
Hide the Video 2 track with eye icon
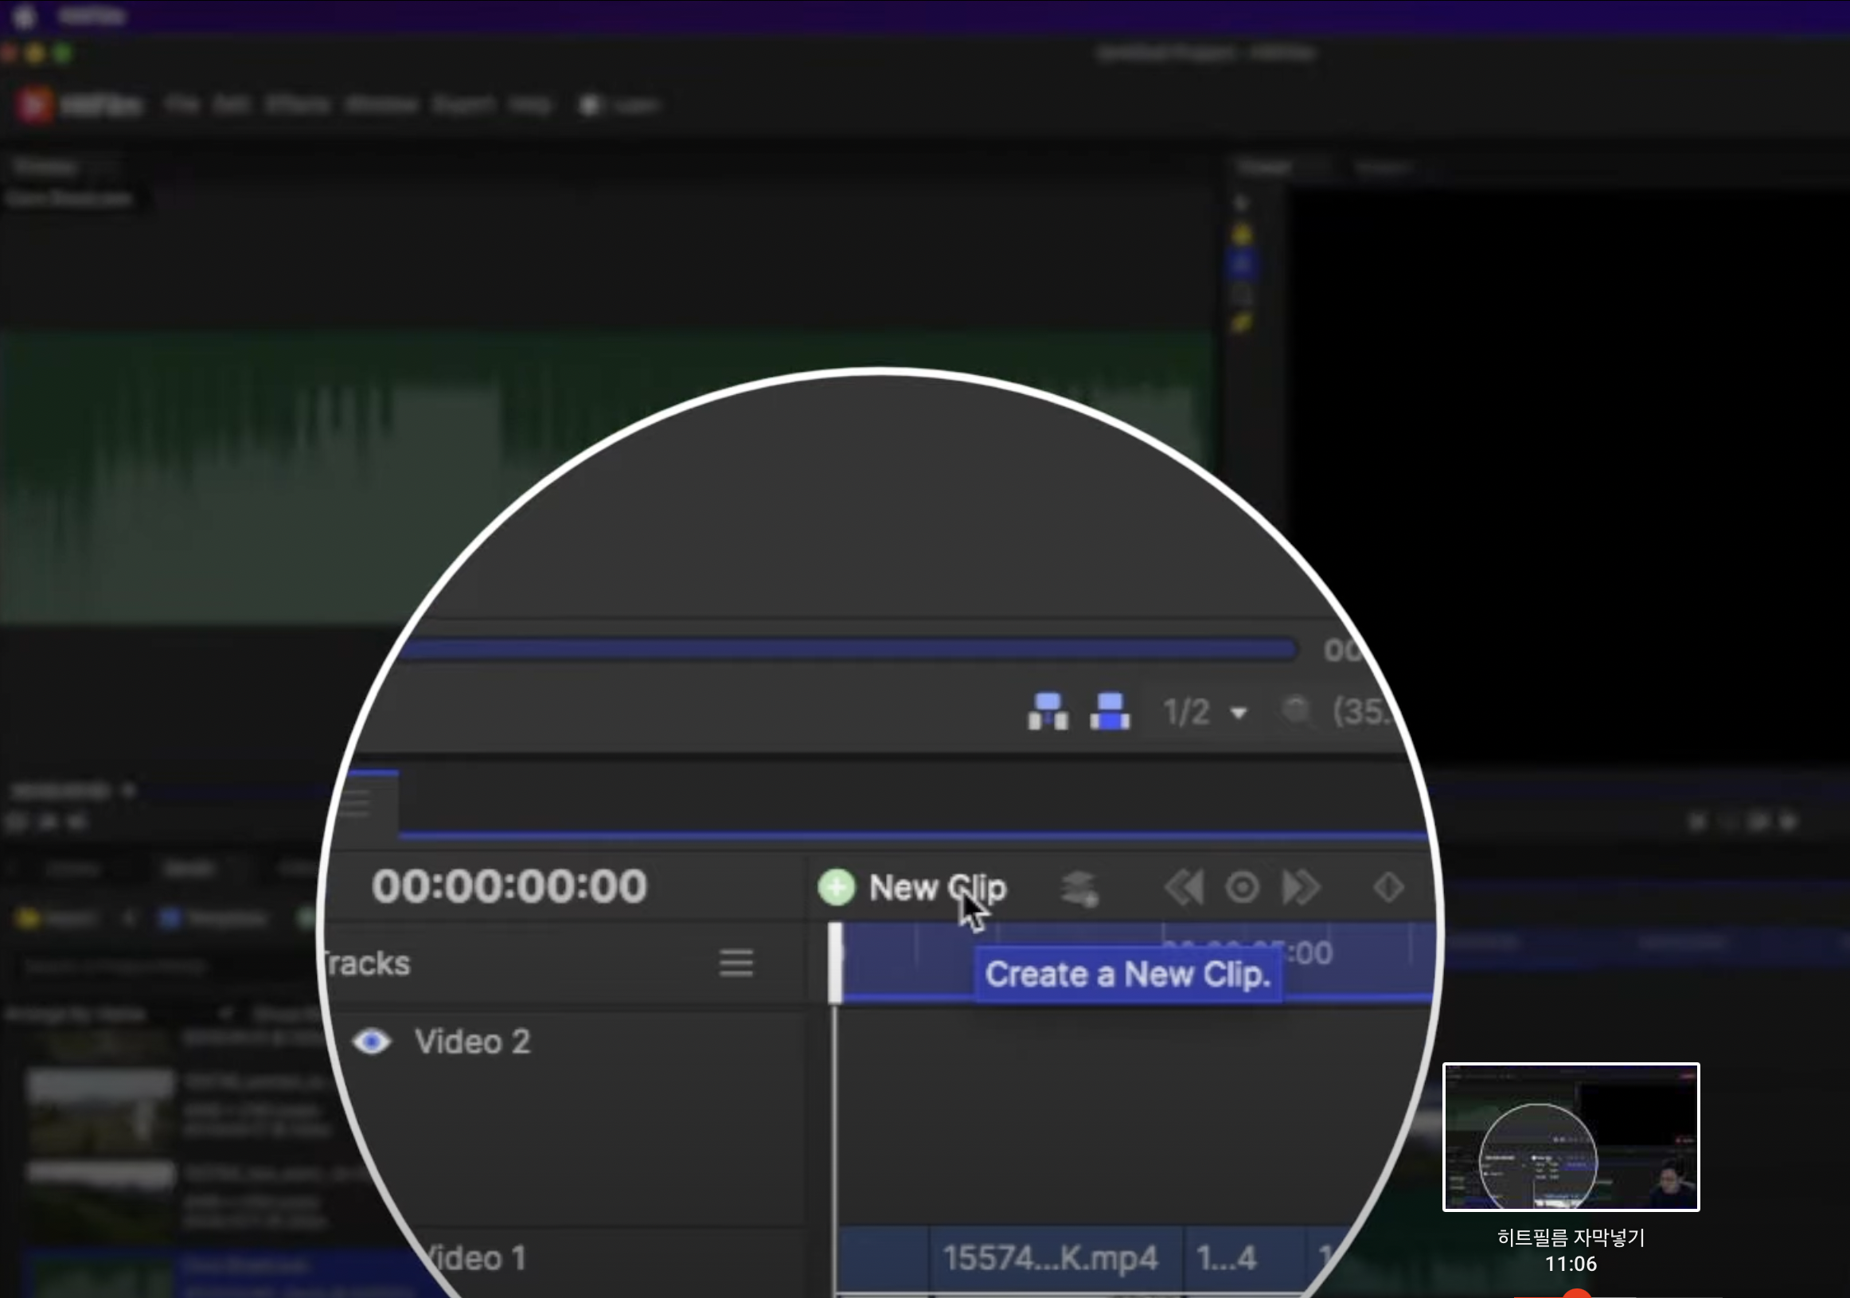pyautogui.click(x=372, y=1042)
